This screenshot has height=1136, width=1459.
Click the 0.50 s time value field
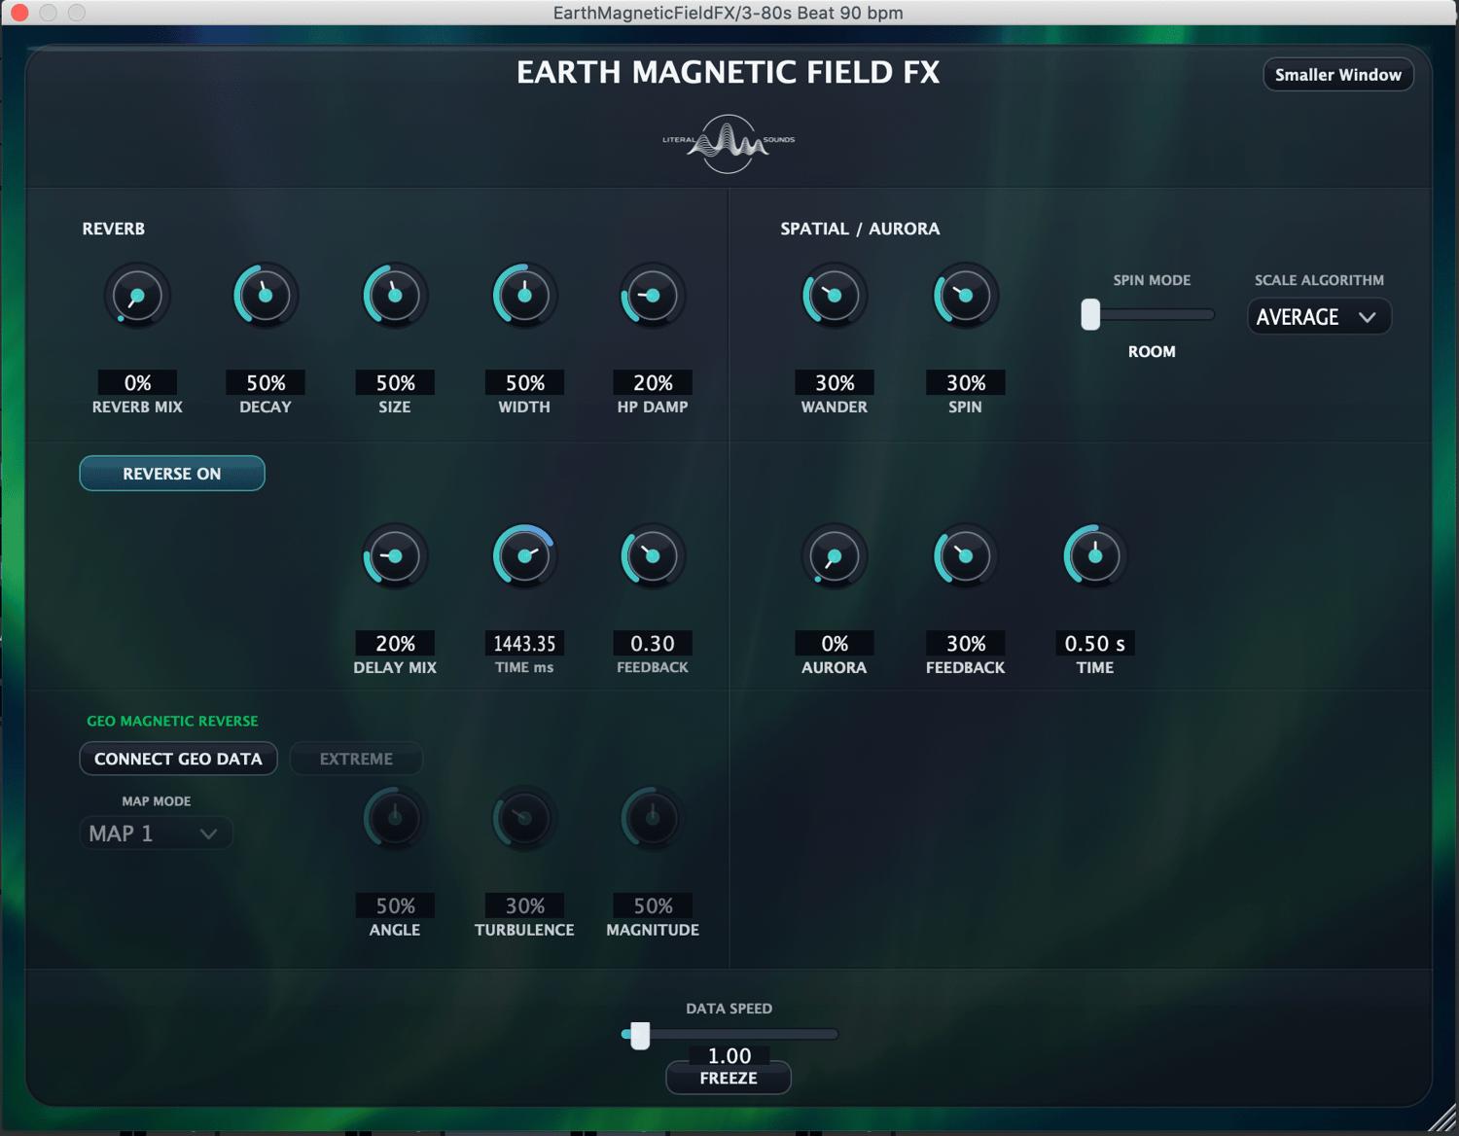pos(1095,643)
